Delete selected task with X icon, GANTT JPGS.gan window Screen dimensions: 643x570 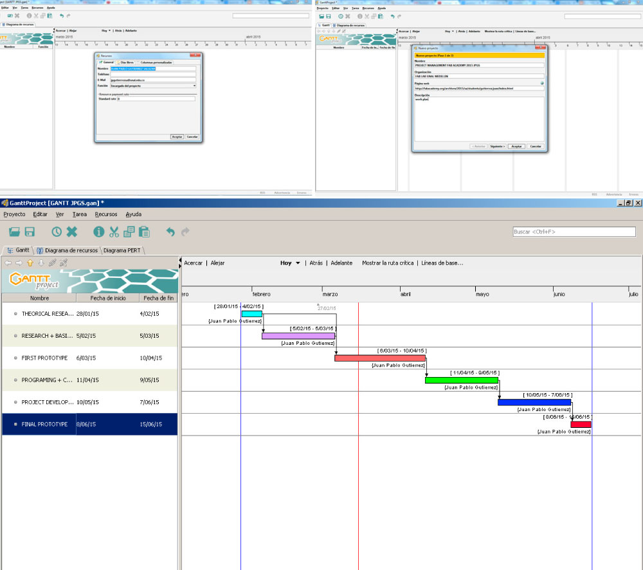72,232
